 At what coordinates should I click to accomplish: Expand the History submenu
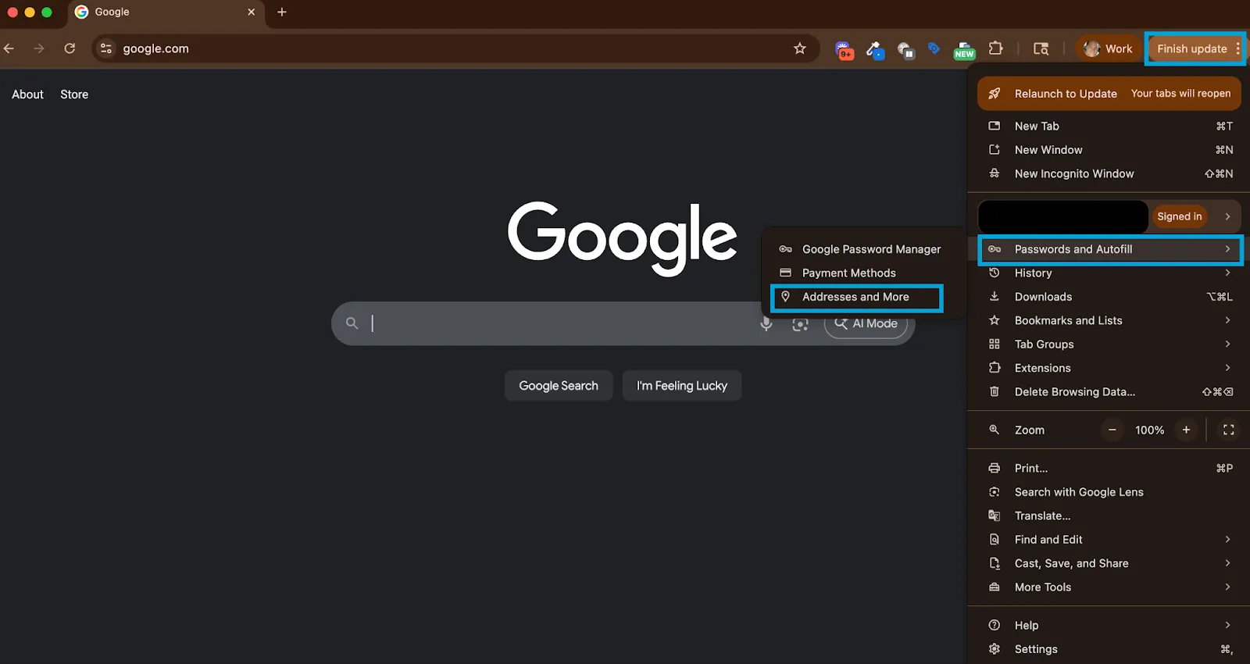point(1109,273)
